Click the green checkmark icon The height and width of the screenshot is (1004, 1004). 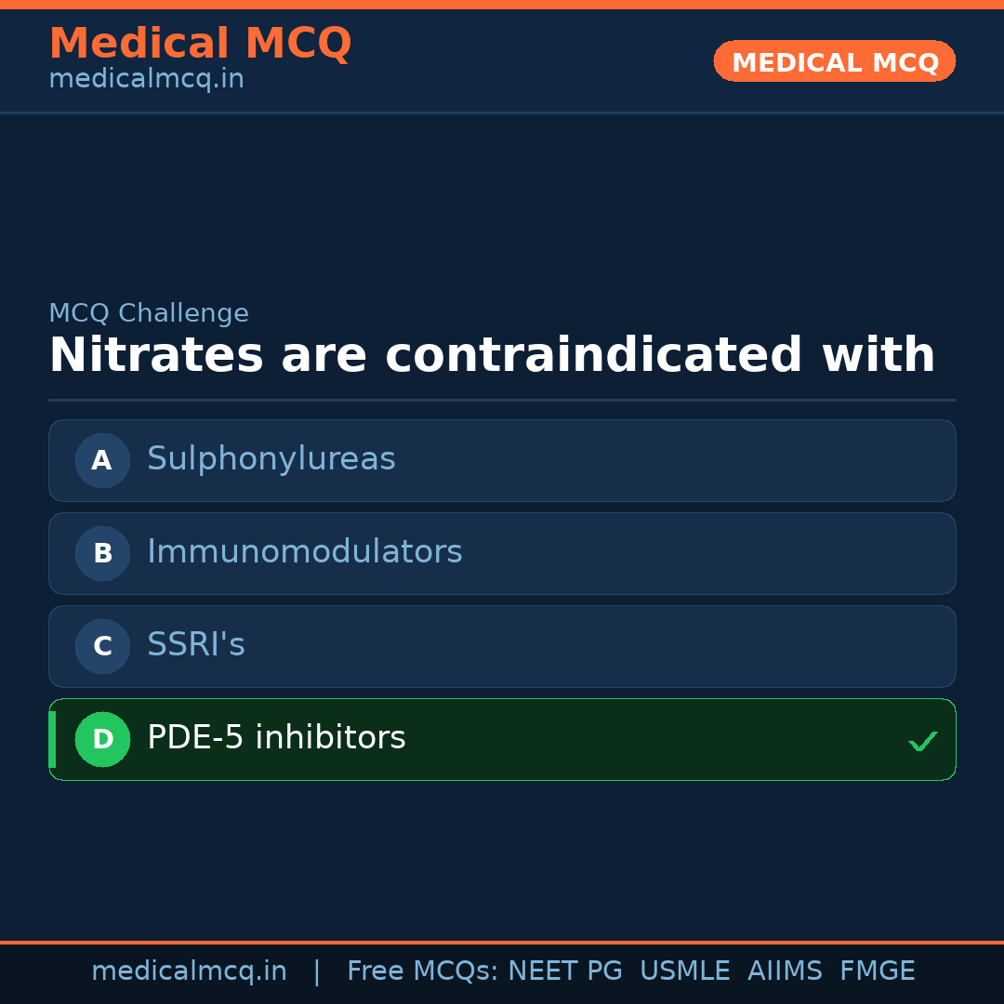click(922, 741)
